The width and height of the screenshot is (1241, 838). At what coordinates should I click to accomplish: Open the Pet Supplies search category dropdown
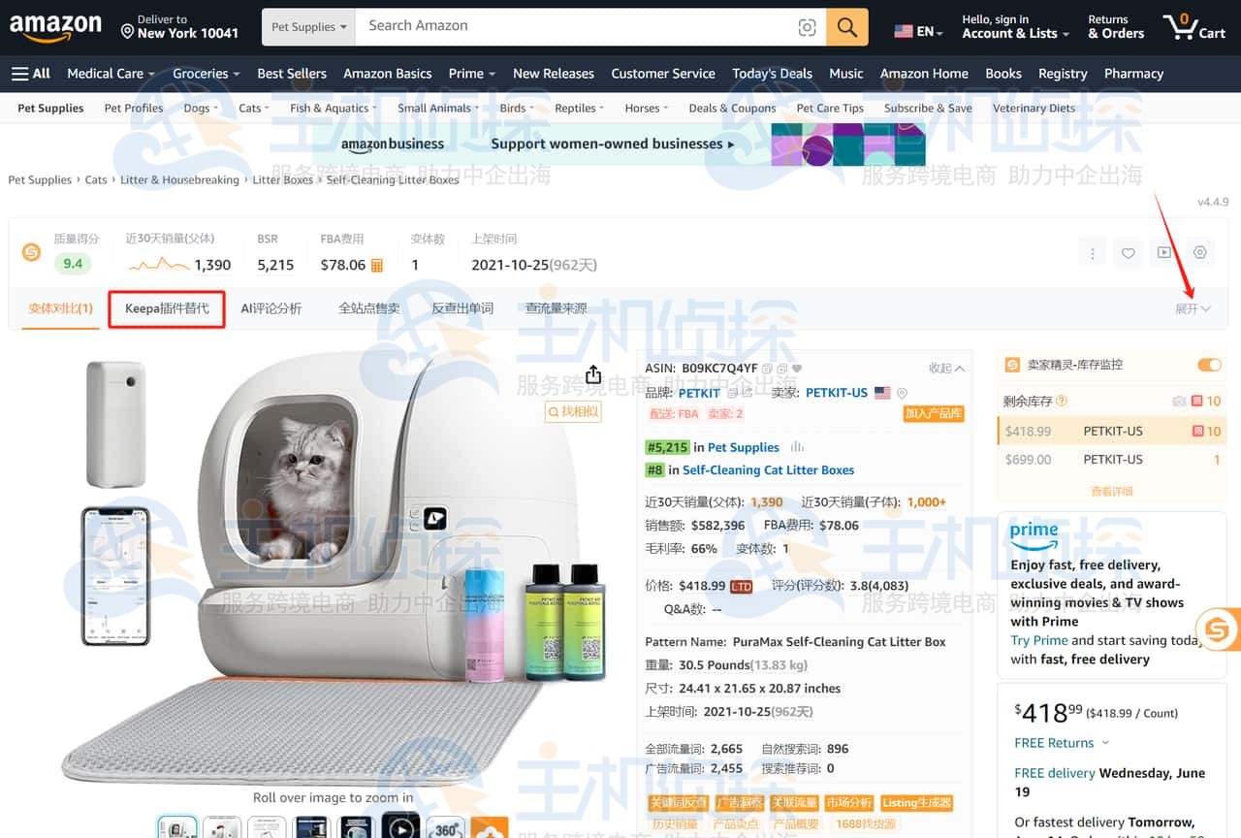308,27
